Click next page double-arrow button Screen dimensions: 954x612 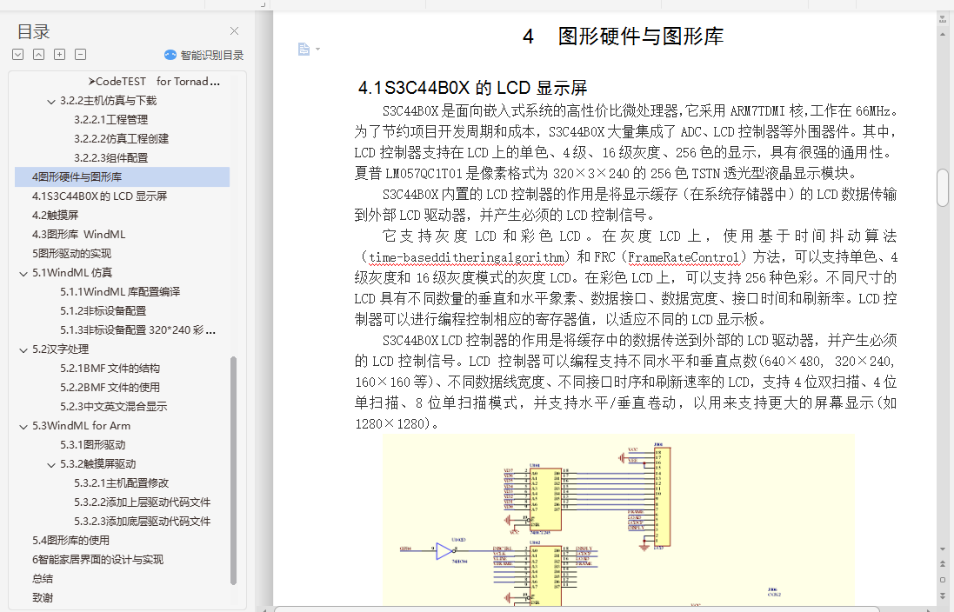943,595
